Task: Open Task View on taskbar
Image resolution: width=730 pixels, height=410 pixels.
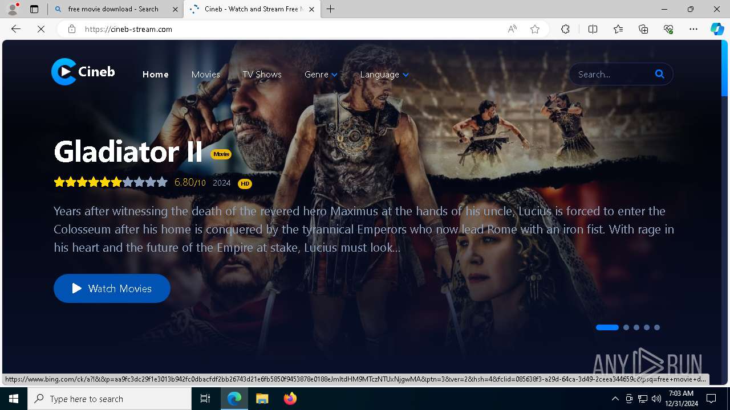Action: pyautogui.click(x=205, y=399)
